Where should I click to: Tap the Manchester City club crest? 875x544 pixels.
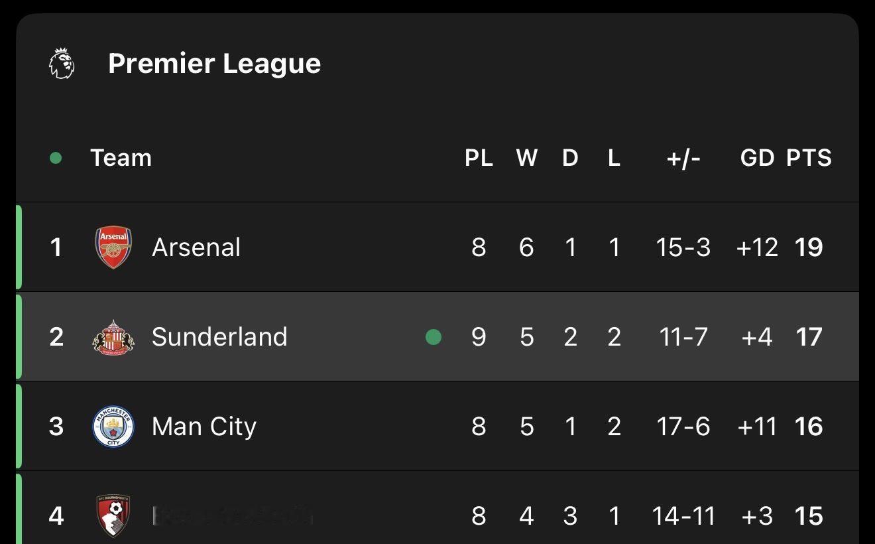coord(113,427)
